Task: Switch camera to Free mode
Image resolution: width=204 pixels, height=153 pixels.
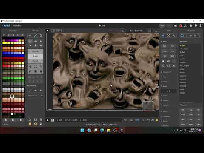Action: pyautogui.click(x=131, y=120)
